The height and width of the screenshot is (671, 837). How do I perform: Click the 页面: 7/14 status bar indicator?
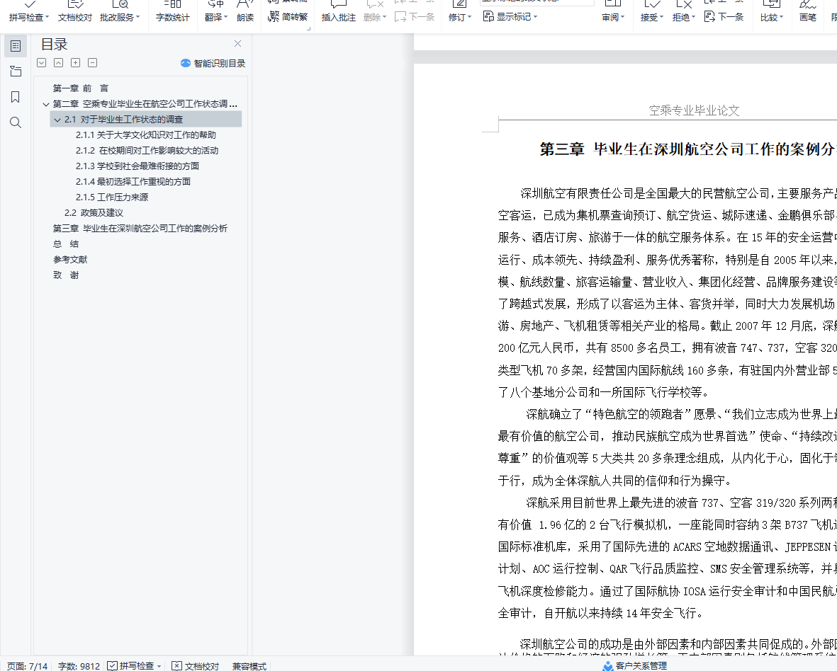[x=27, y=666]
